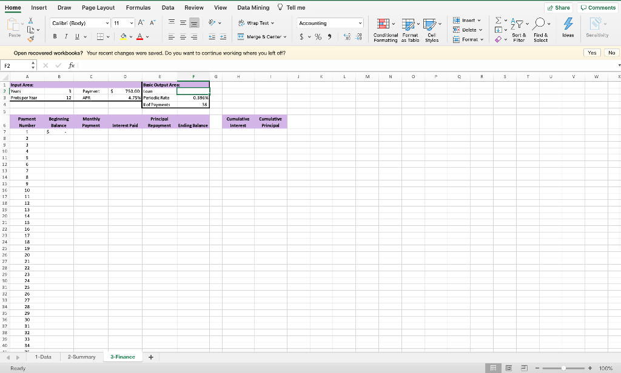This screenshot has height=373, width=621.
Task: Apply red Font Color to selection
Action: click(140, 36)
